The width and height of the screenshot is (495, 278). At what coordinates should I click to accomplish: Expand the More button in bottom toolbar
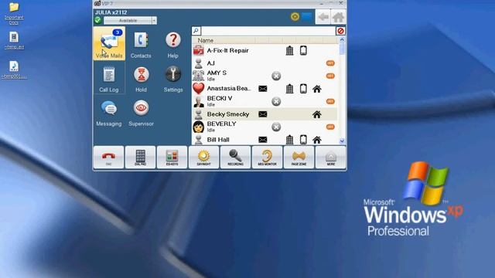(330, 158)
